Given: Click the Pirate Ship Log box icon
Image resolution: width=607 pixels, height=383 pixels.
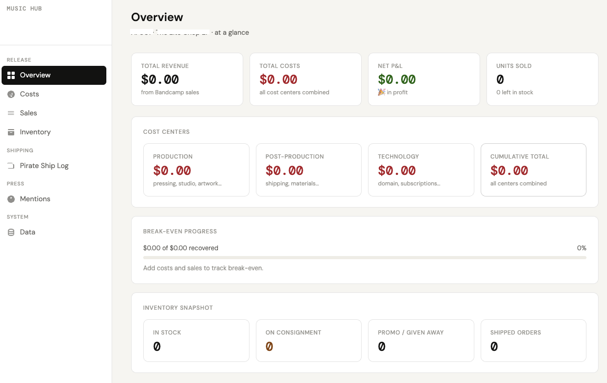Looking at the screenshot, I should 12,165.
